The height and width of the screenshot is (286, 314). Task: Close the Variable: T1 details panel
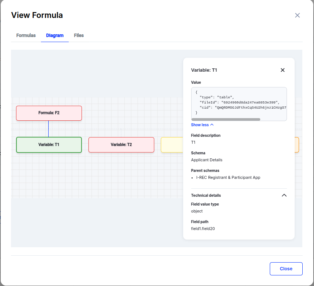283,70
